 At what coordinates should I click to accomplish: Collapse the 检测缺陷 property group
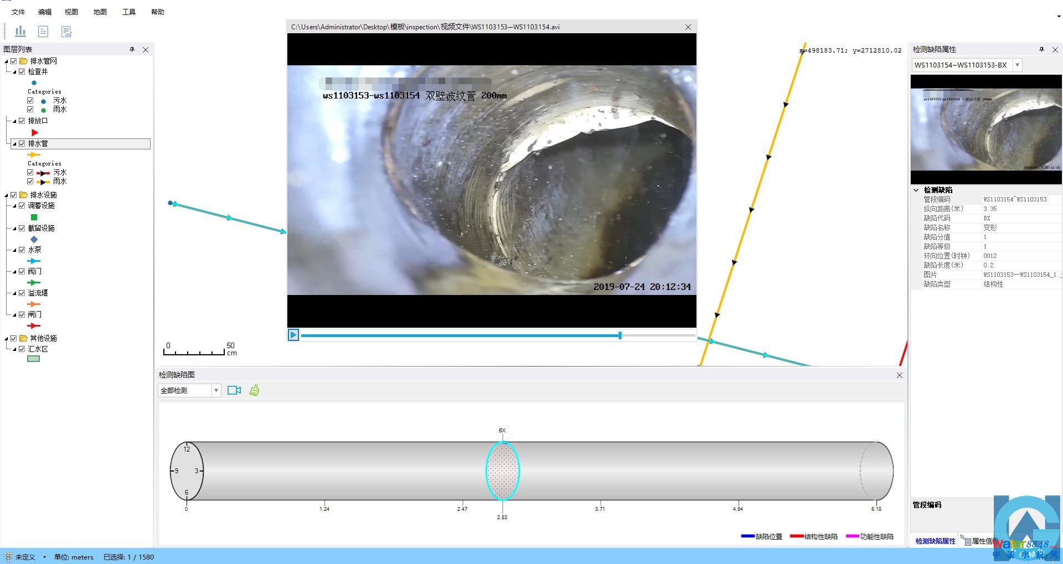pyautogui.click(x=916, y=190)
